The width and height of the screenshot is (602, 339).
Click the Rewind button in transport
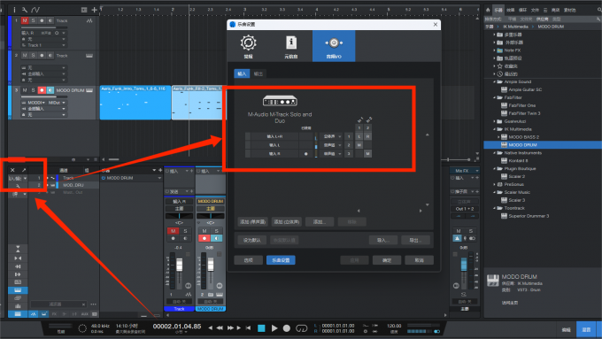(x=220, y=327)
